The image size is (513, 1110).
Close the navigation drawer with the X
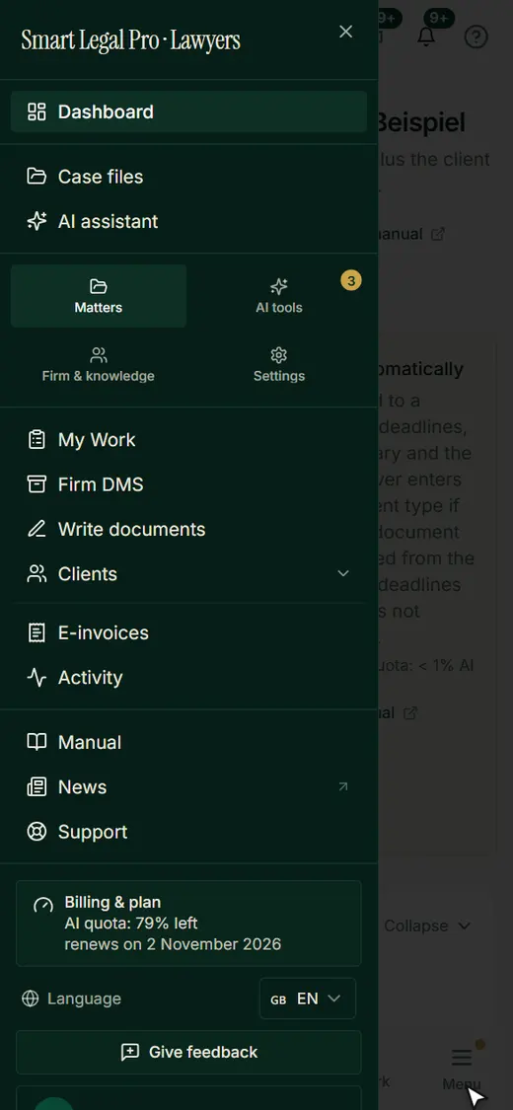[345, 32]
